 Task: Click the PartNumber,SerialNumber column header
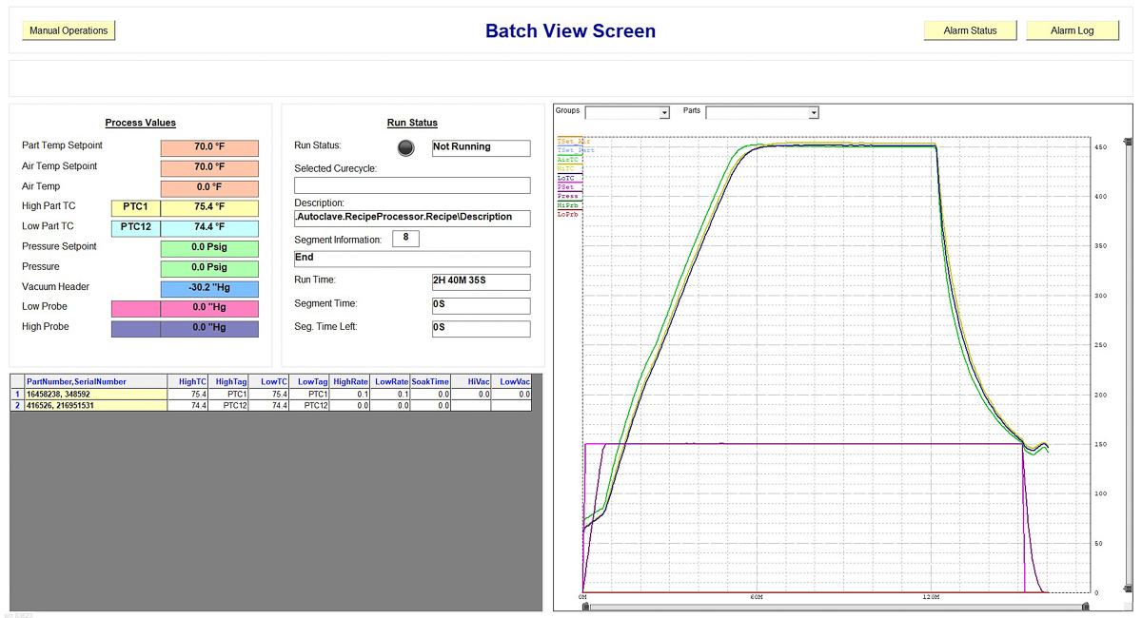(95, 381)
